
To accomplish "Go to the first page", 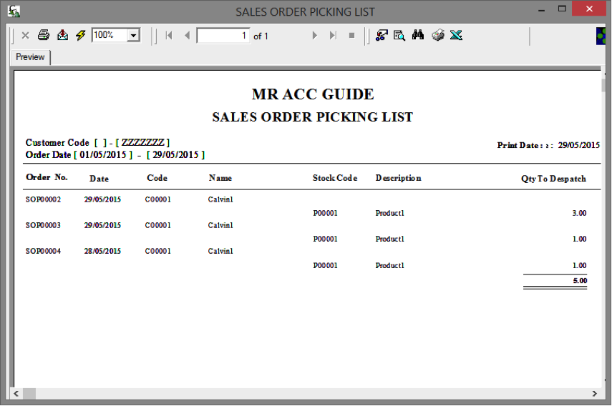I will (x=169, y=36).
